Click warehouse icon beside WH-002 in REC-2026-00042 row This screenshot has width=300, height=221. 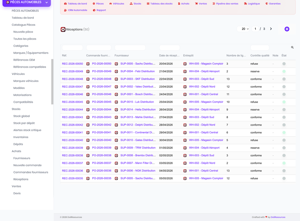click(185, 125)
